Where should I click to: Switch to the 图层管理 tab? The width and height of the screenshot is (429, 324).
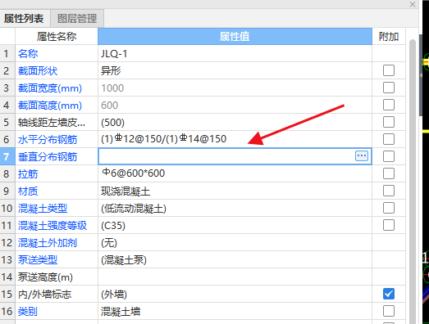(x=77, y=19)
